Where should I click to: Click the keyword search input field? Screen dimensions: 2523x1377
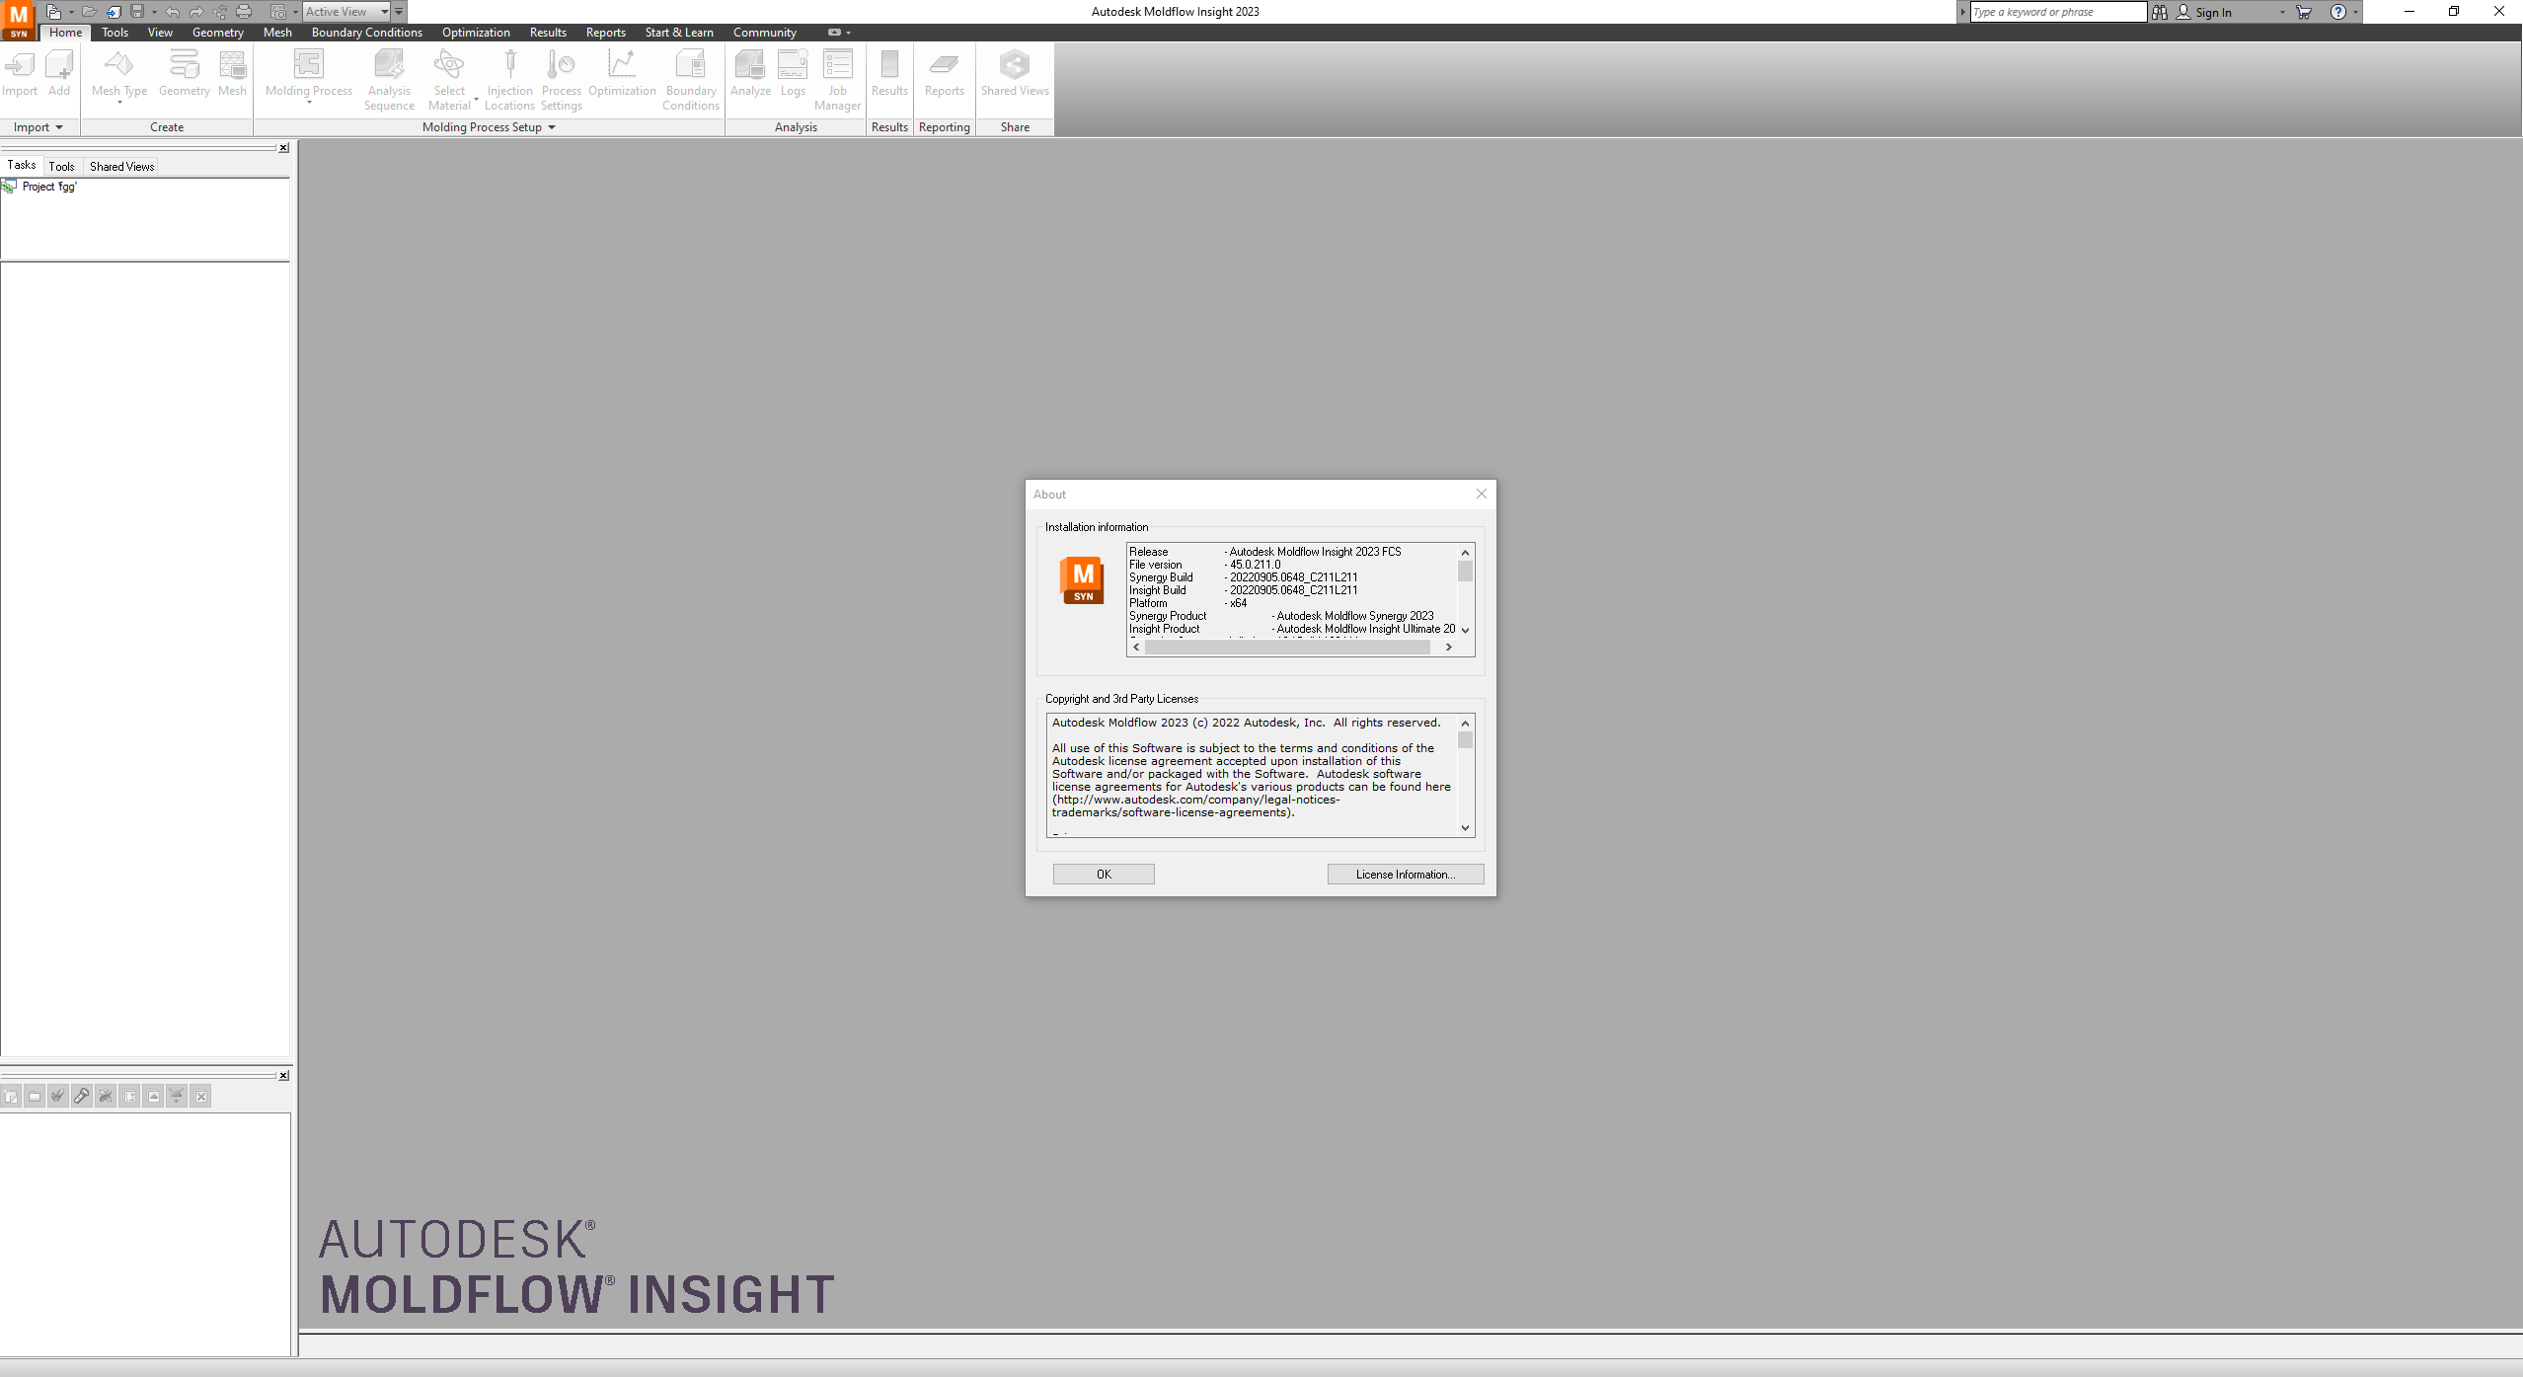(2058, 12)
